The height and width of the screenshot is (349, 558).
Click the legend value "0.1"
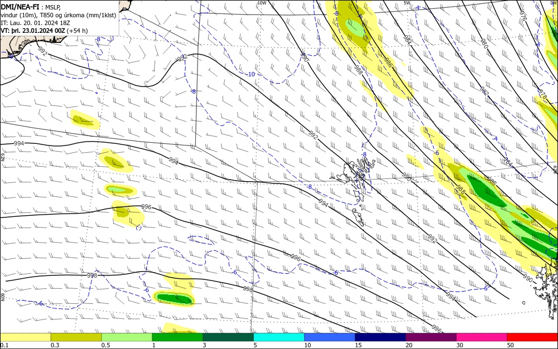4,345
